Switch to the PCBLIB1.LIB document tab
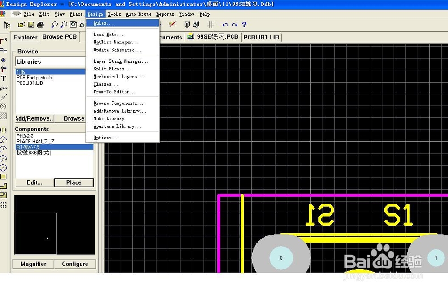This screenshot has width=448, height=291. 261,38
